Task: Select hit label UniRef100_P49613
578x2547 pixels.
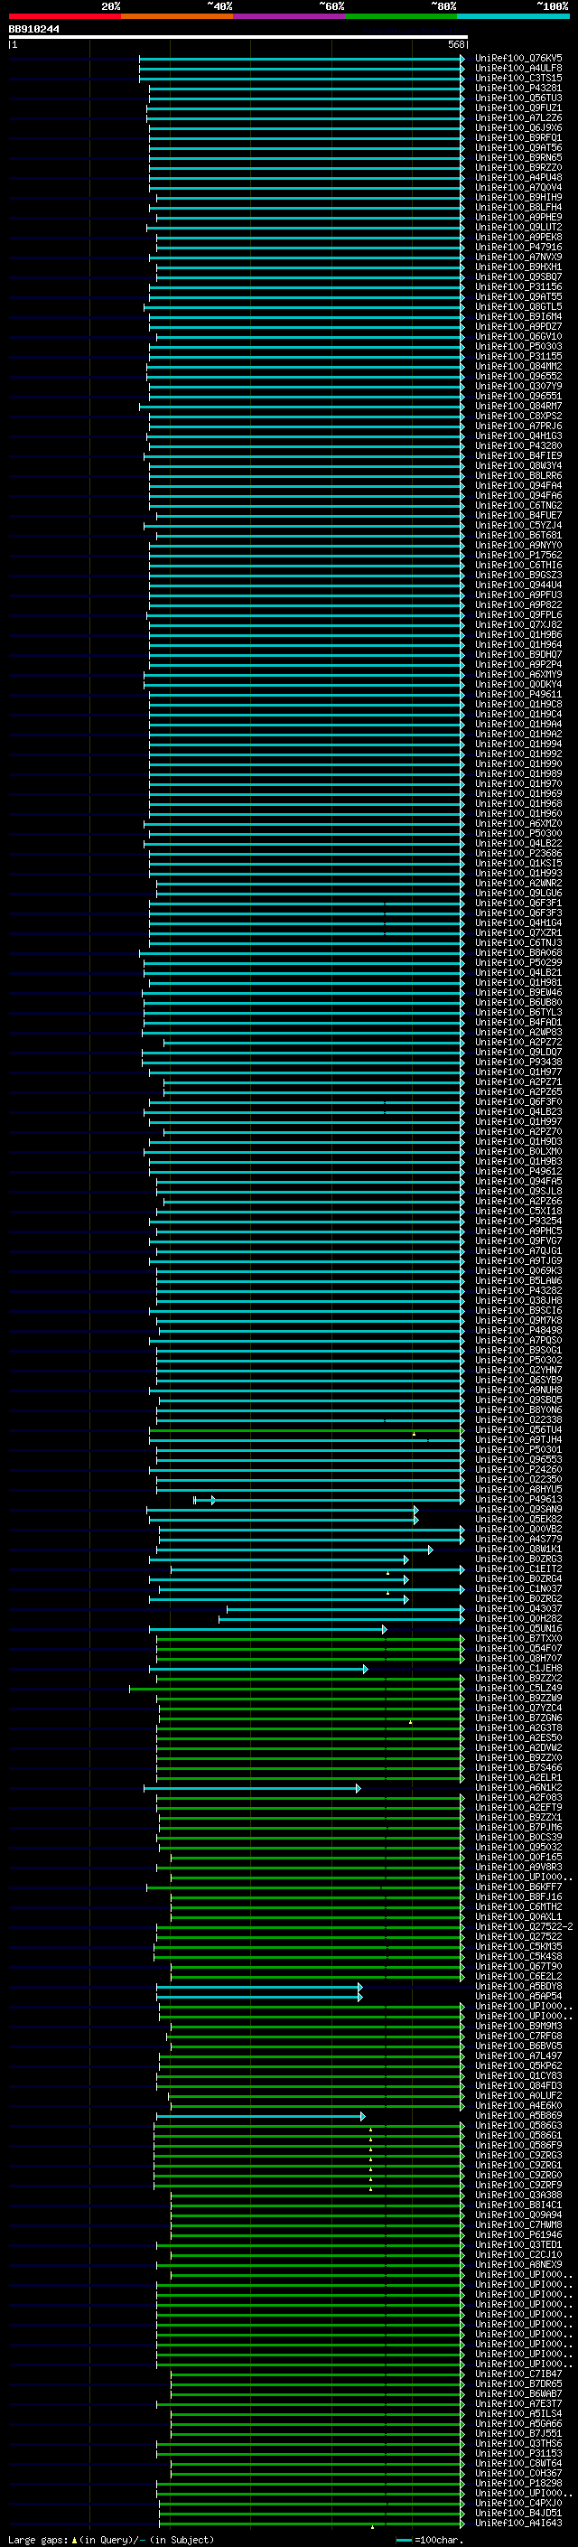Action: pyautogui.click(x=518, y=1500)
